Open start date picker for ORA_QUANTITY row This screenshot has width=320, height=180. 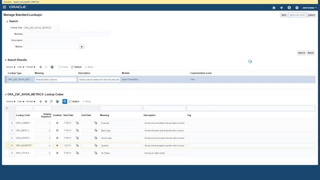77,145
